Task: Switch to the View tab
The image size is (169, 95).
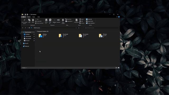Action: coord(39,17)
